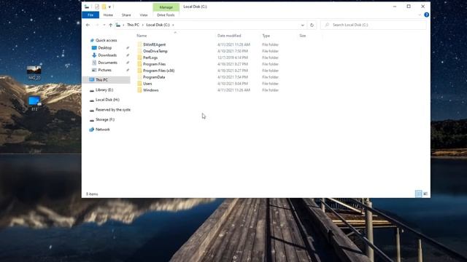Click the PerfLogs folder name
This screenshot has height=262, width=467.
(150, 57)
